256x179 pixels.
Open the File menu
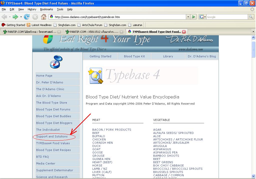point(4,9)
